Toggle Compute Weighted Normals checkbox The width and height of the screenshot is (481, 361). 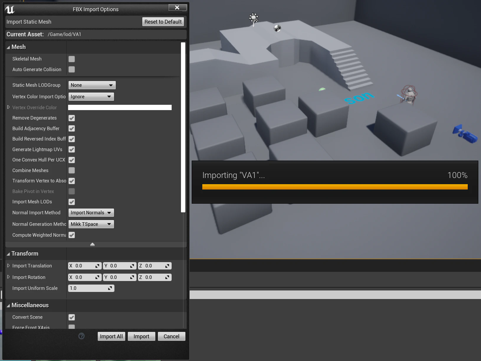[72, 235]
